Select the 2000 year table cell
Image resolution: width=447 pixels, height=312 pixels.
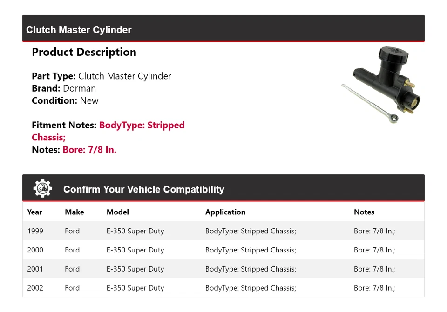click(x=35, y=250)
